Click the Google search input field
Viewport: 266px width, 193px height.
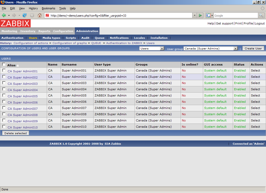pyautogui.click(x=236, y=15)
